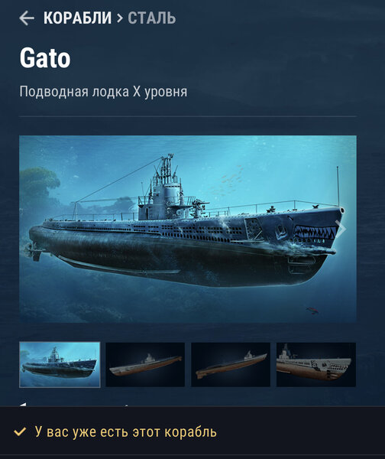Image resolution: width=385 pixels, height=459 pixels.
Task: Open the СТАЛЬ breadcrumb section
Action: (x=152, y=18)
